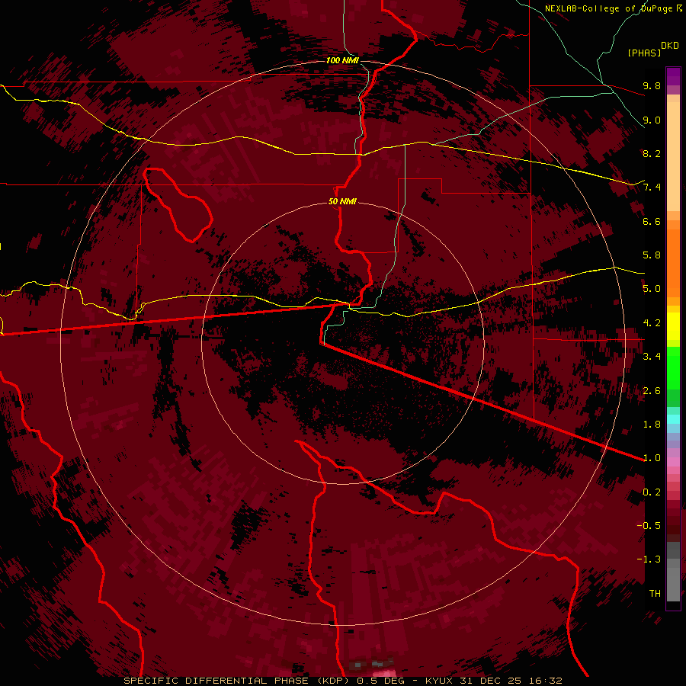Click the 9.8 value on the scale
Image resolution: width=686 pixels, height=686 pixels.
pyautogui.click(x=652, y=85)
